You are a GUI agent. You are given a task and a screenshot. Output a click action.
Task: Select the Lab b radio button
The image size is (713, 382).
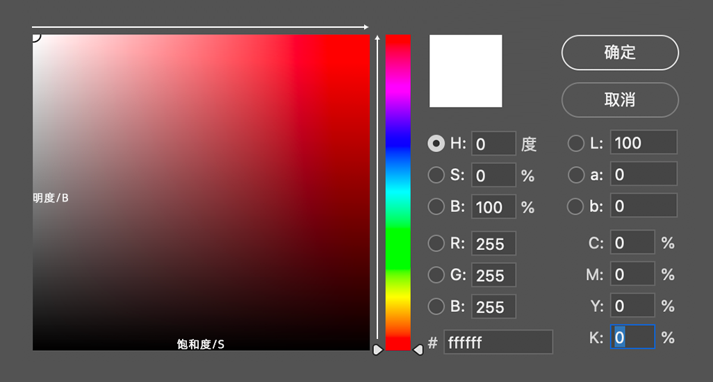click(576, 206)
